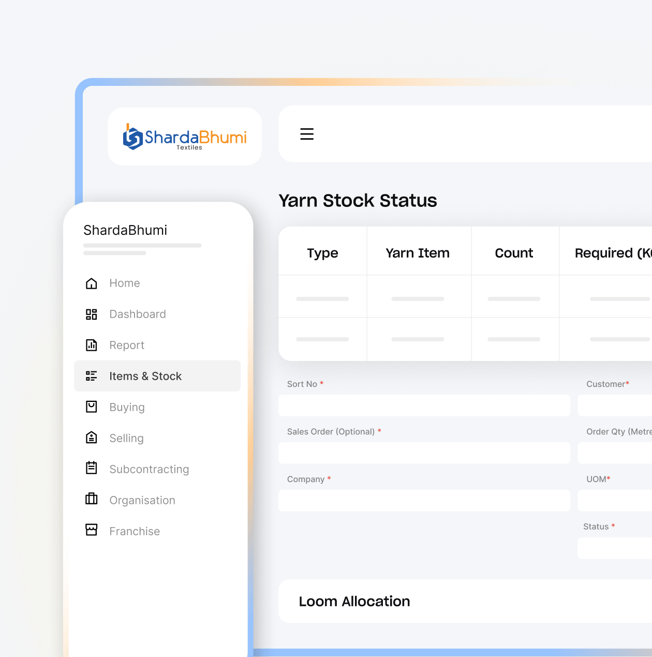Open Buying section
Image resolution: width=652 pixels, height=657 pixels.
click(x=157, y=407)
